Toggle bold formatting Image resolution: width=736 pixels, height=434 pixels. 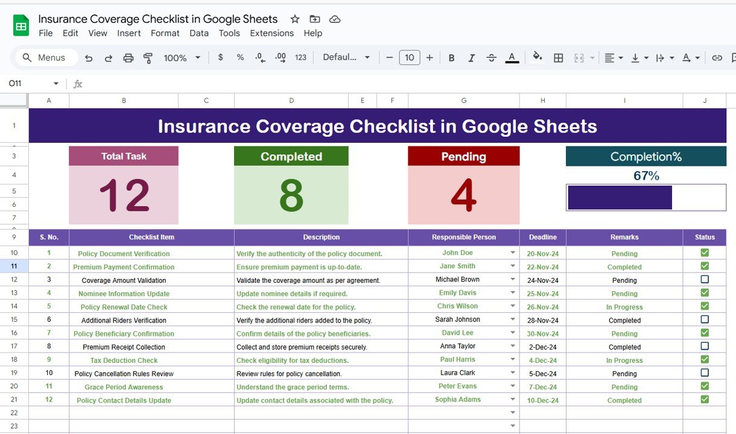[x=451, y=58]
